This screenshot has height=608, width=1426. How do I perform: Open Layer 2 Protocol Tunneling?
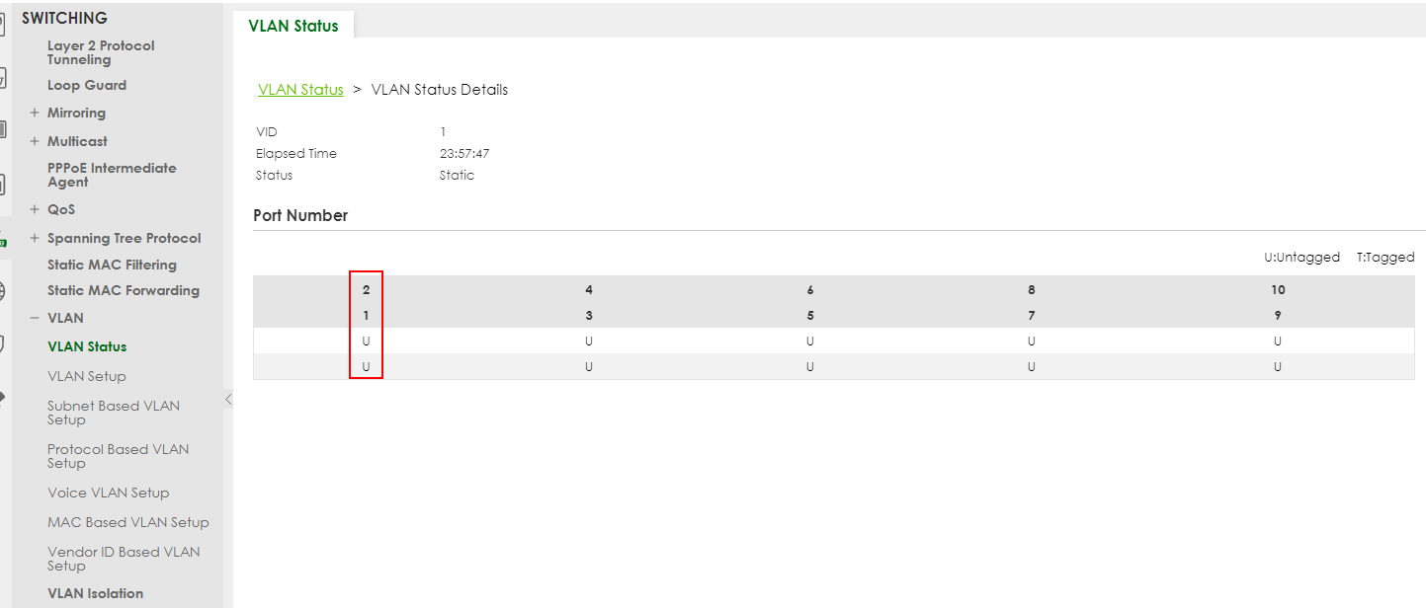tap(101, 52)
